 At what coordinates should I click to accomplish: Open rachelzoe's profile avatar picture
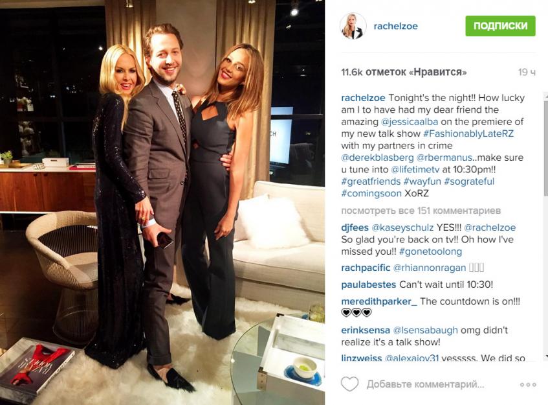pyautogui.click(x=353, y=26)
